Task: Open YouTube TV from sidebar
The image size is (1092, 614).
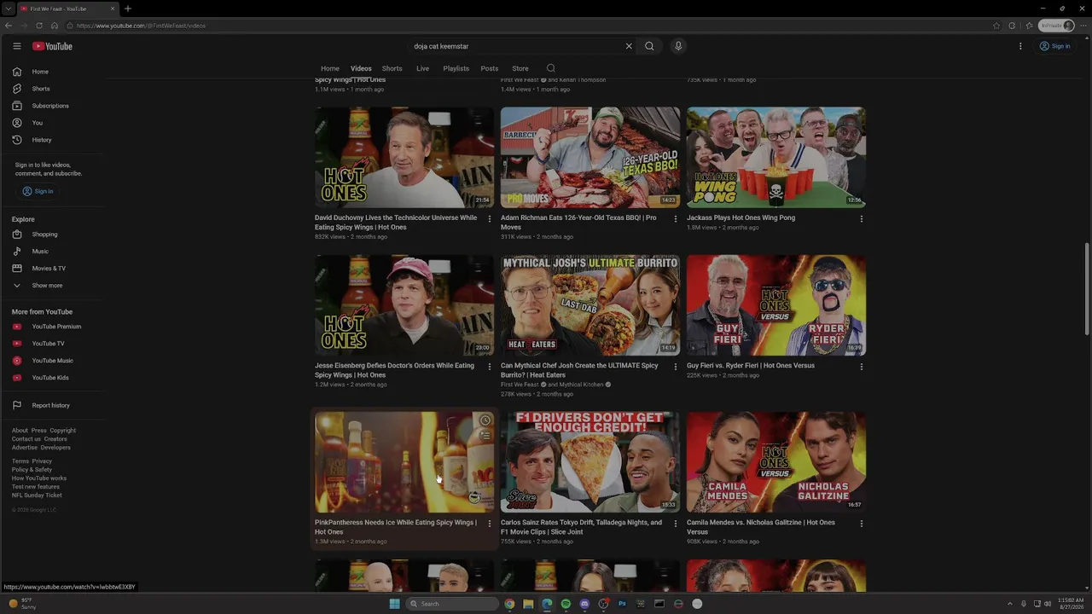Action: (53, 344)
